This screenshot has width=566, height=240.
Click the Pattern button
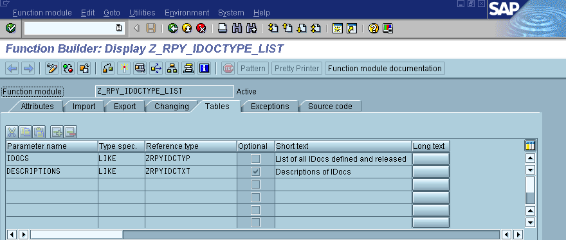tap(253, 69)
